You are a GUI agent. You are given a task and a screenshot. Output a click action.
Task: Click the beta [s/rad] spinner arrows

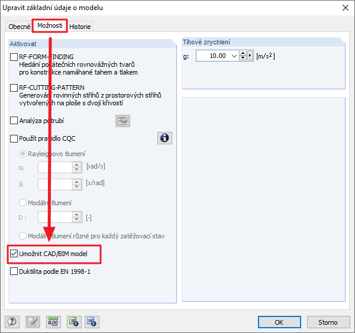77,185
